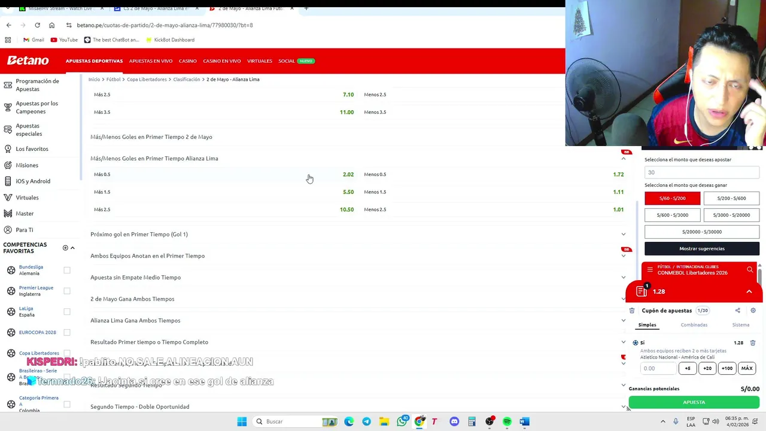
Task: Open Para Ti heart icon
Action: click(8, 229)
